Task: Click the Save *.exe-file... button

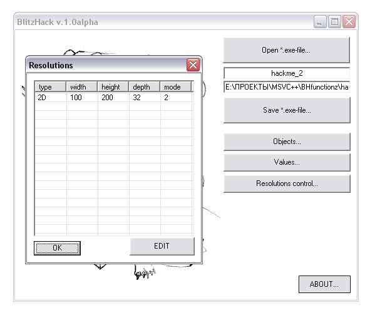Action: [x=287, y=110]
